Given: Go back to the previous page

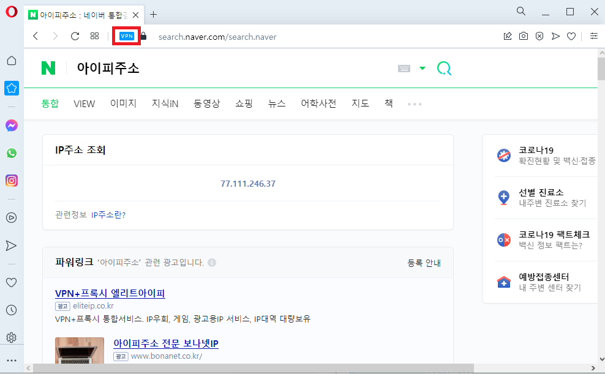Looking at the screenshot, I should [36, 36].
